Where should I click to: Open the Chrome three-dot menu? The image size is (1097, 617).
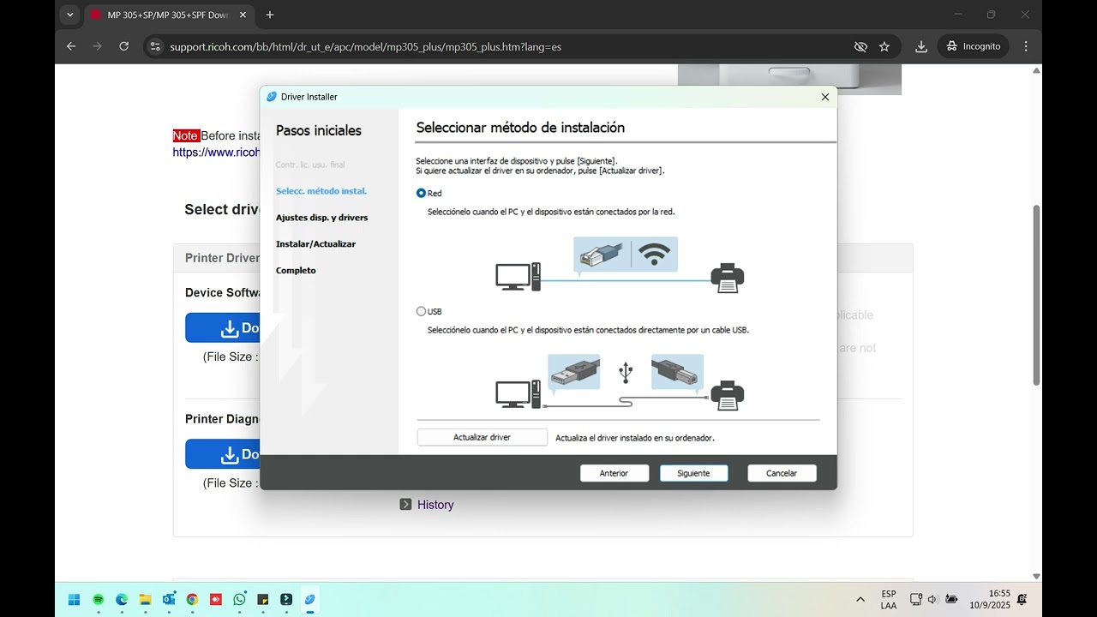(x=1026, y=46)
